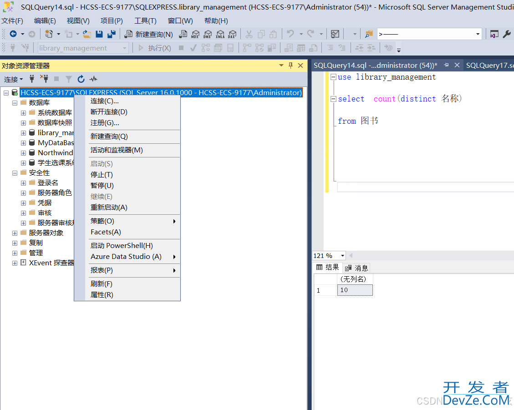The width and height of the screenshot is (514, 410).
Task: Expand the XEvent 探查器 node
Action: pyautogui.click(x=15, y=263)
